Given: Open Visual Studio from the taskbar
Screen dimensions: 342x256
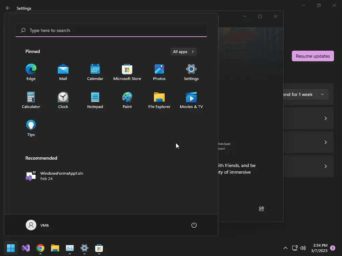Looking at the screenshot, I should (26, 248).
